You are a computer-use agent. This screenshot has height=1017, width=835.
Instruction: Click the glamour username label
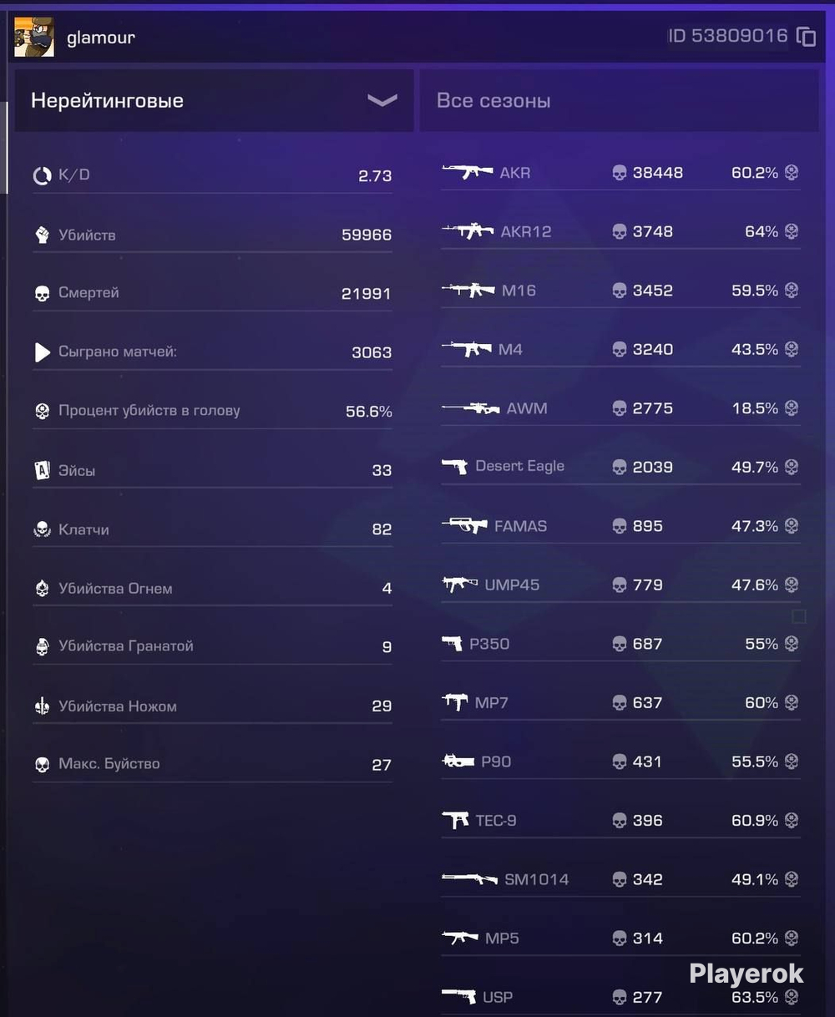(101, 38)
